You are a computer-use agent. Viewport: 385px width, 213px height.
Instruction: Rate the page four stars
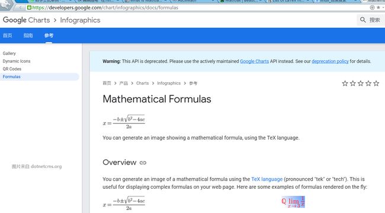pyautogui.click(x=368, y=83)
